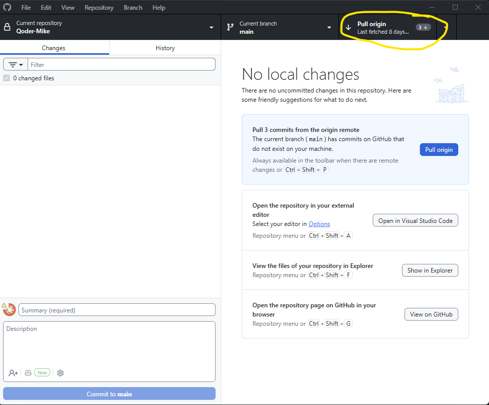Click the No local changes heading
Screen dimensions: 489x405
tap(301, 75)
